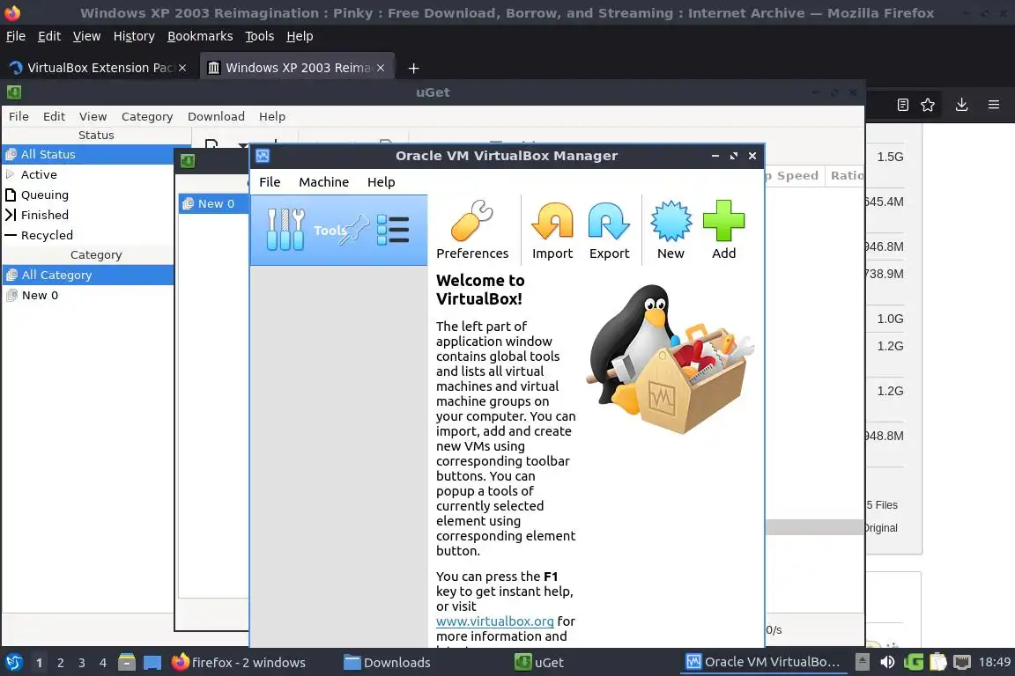Image resolution: width=1015 pixels, height=676 pixels.
Task: Open Firefox Bookmarks menu
Action: (x=200, y=36)
